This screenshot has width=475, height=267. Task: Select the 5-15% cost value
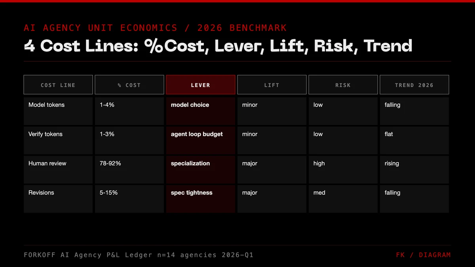pyautogui.click(x=129, y=199)
